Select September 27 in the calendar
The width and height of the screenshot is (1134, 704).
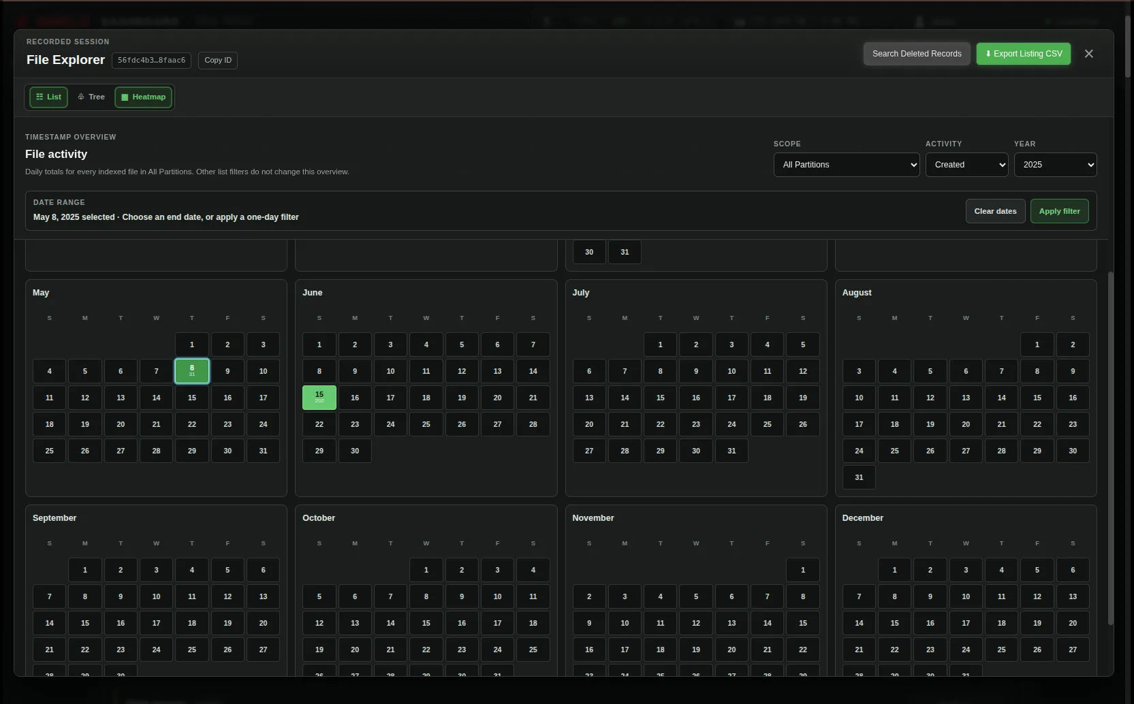coord(263,650)
